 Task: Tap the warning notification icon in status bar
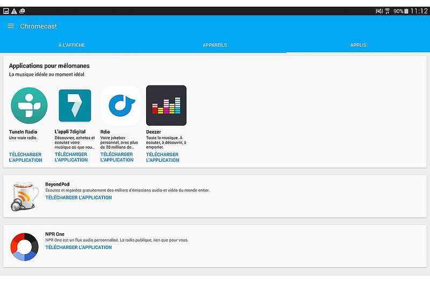coord(14,11)
